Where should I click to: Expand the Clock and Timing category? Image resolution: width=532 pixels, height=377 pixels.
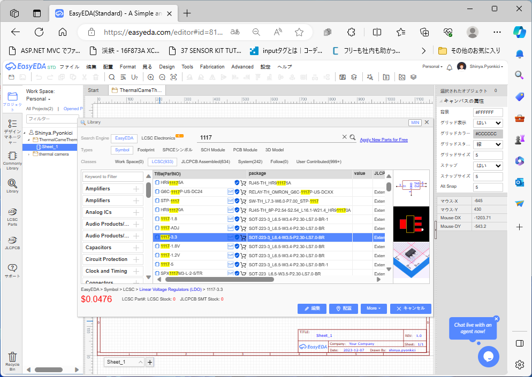[x=136, y=271]
